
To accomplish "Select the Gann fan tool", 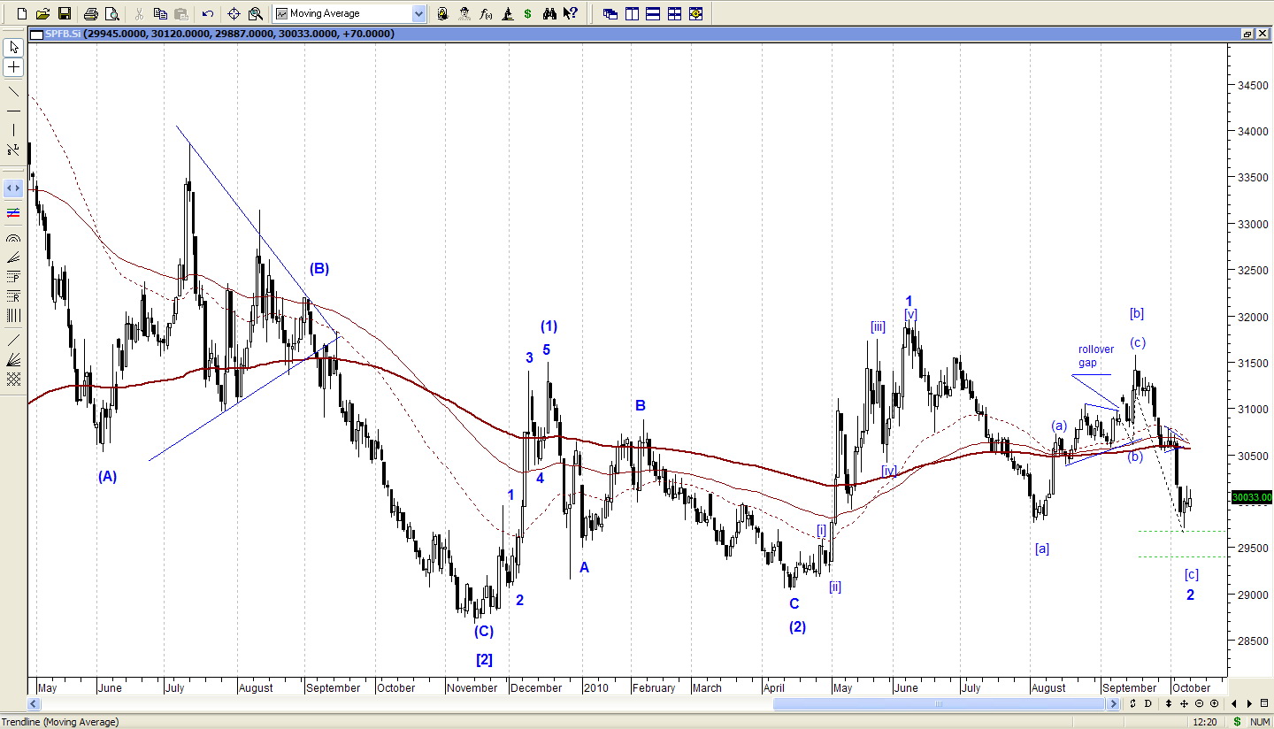I will pyautogui.click(x=13, y=359).
